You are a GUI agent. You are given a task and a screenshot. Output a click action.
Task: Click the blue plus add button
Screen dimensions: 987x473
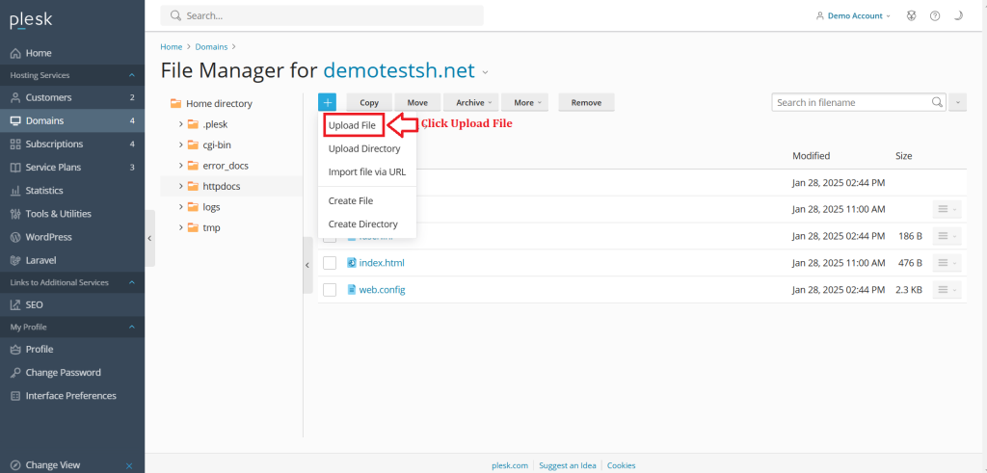pos(328,102)
